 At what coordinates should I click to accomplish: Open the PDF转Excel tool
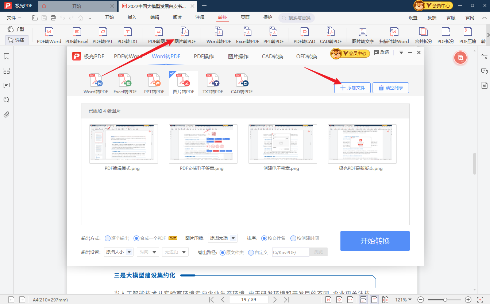[x=77, y=35]
